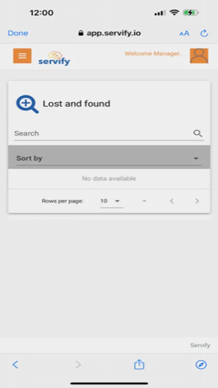Go to the next table page
The image size is (218, 388).
coord(197,201)
